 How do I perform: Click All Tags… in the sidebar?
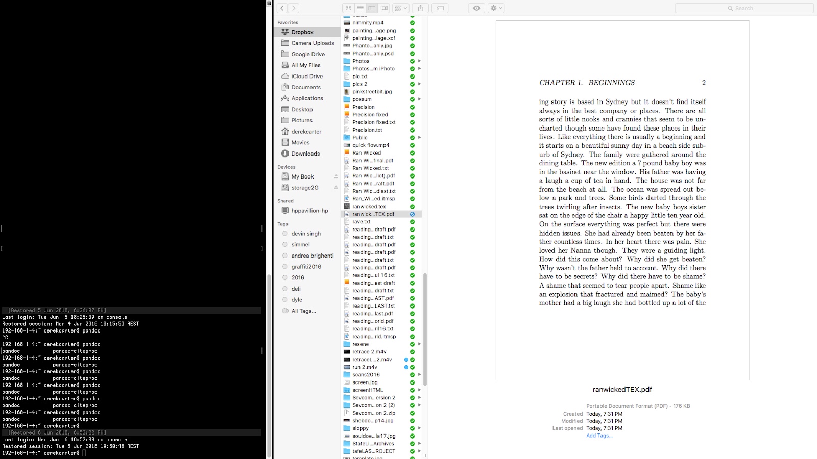click(x=303, y=311)
